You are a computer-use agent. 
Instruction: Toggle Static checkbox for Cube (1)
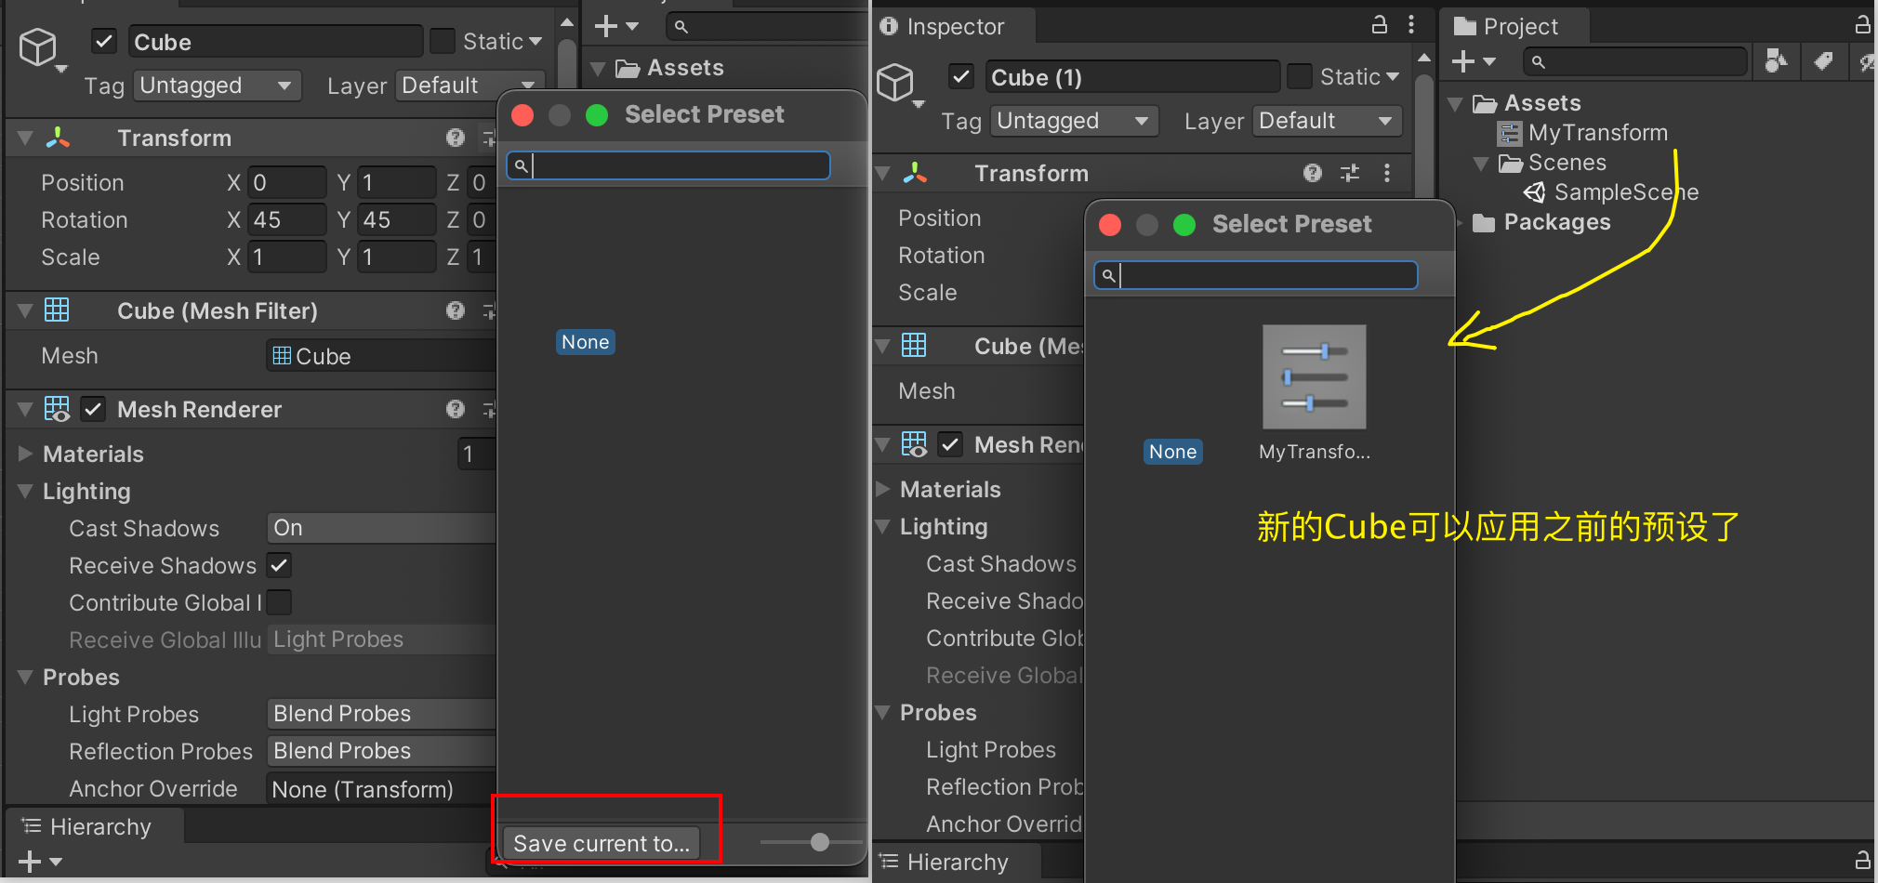1299,76
